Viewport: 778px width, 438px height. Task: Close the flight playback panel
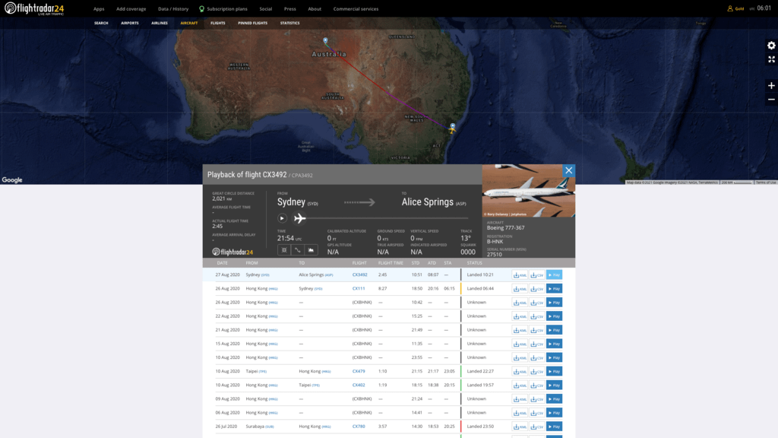click(x=568, y=170)
